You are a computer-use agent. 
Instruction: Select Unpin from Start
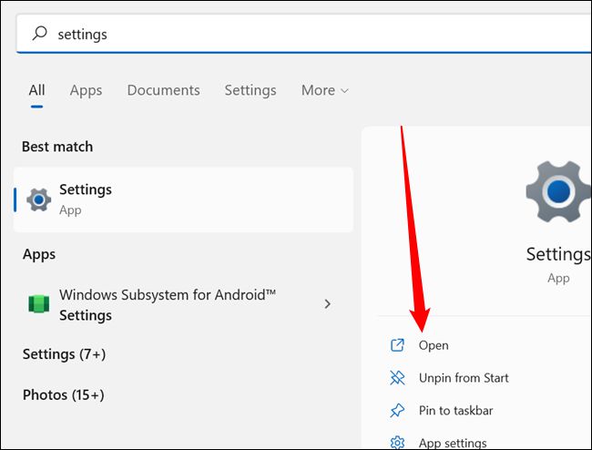point(464,378)
